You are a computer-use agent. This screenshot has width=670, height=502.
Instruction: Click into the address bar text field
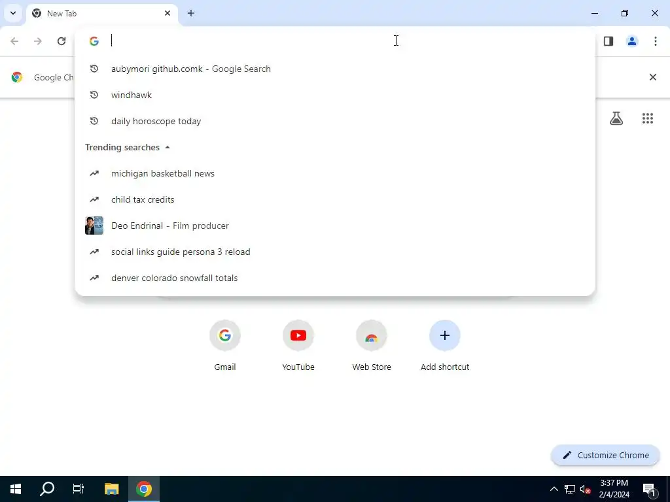tap(351, 41)
